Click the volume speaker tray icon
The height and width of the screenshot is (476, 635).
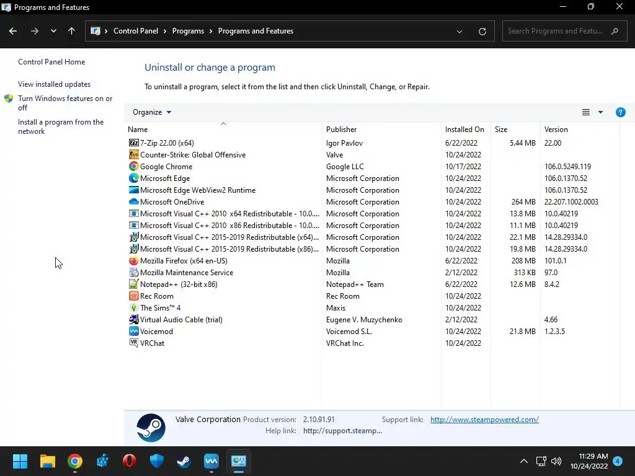point(556,461)
